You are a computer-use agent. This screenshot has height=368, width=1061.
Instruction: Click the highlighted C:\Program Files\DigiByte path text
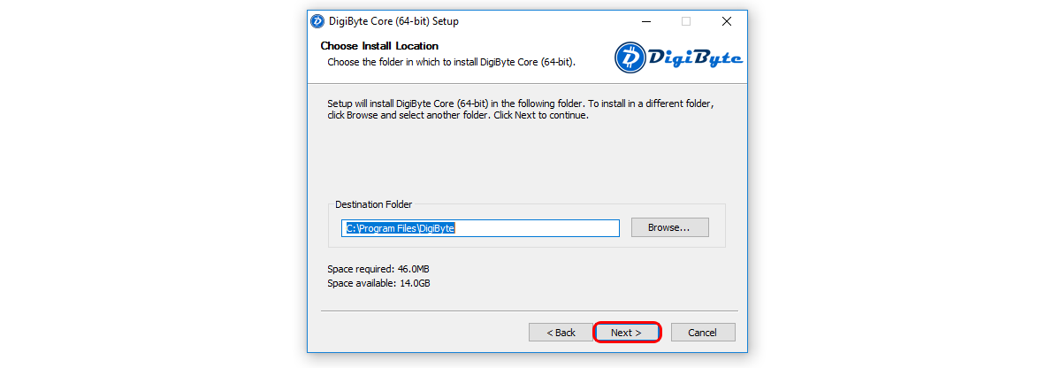tap(400, 228)
